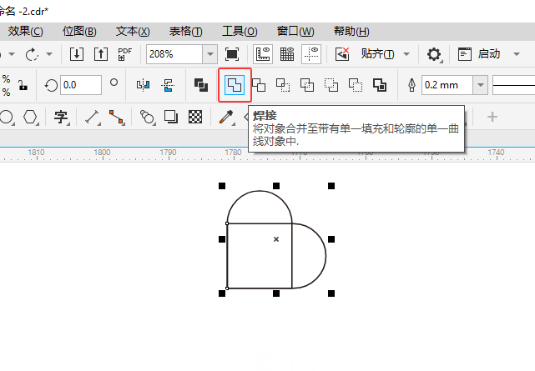Click the right-middle selection handle
The height and width of the screenshot is (371, 535).
[x=331, y=239]
